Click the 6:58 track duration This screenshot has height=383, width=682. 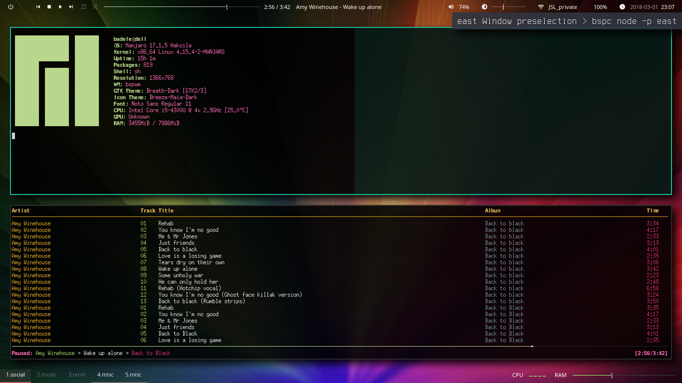[653, 288]
